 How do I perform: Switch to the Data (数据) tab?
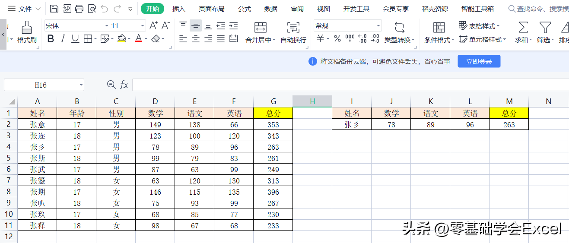[x=271, y=9]
